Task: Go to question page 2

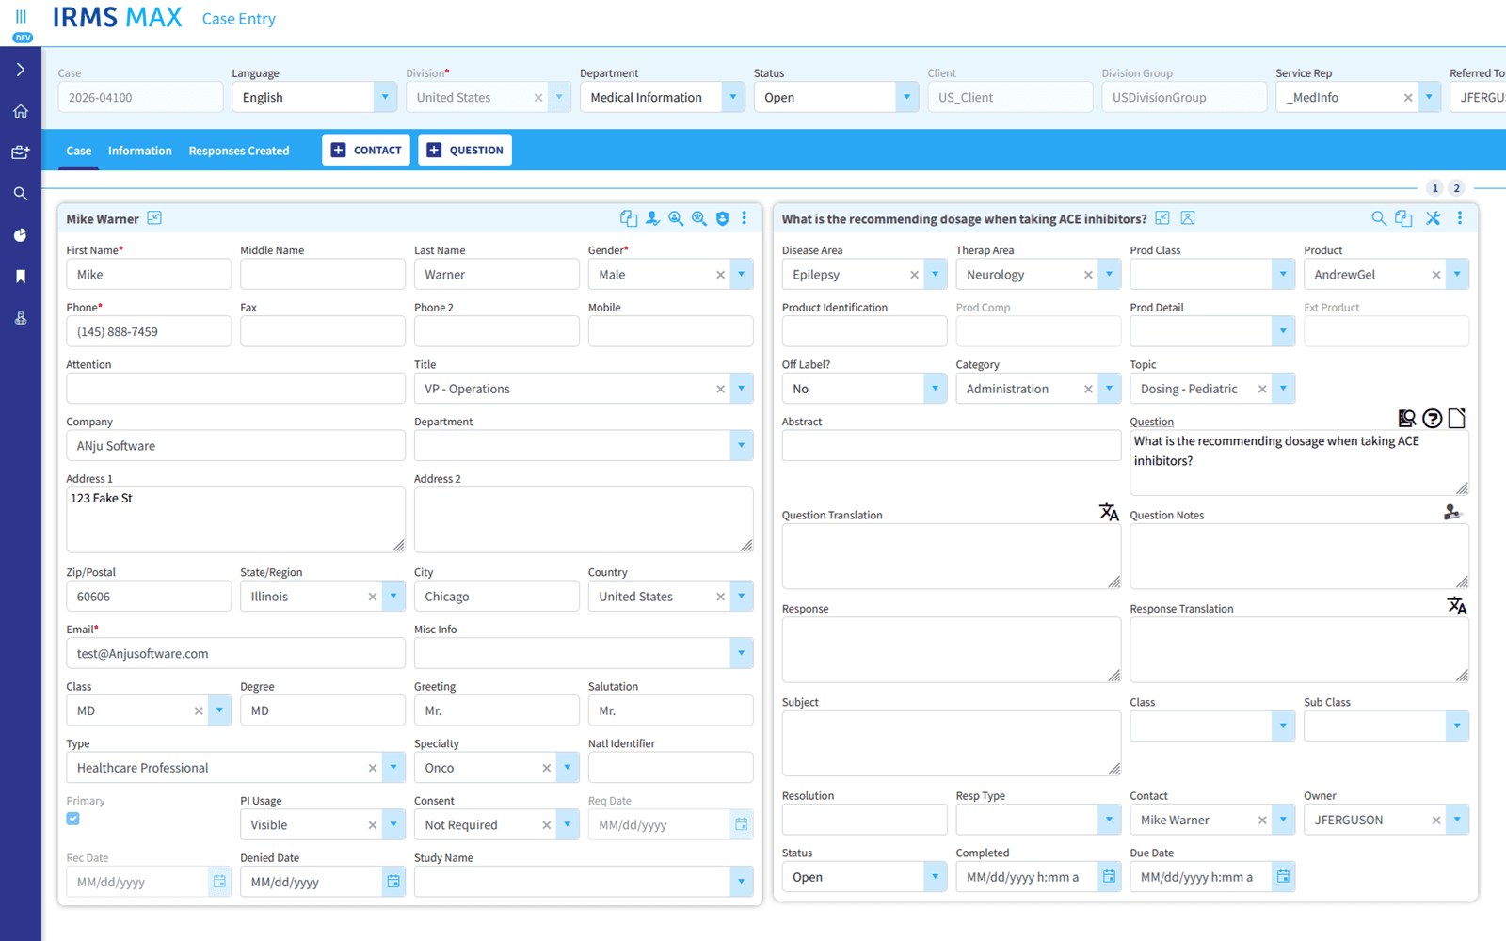Action: point(1456,188)
